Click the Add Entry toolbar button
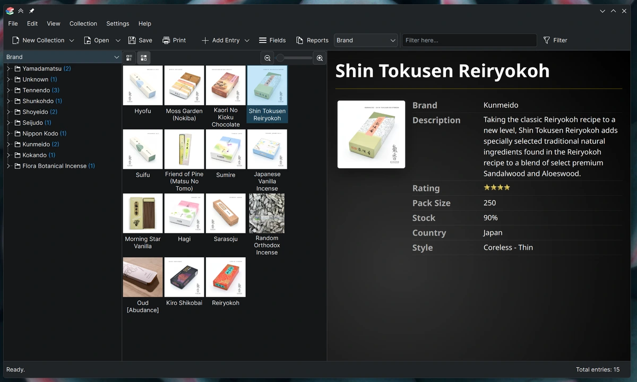Viewport: 637px width, 382px height. [x=220, y=40]
